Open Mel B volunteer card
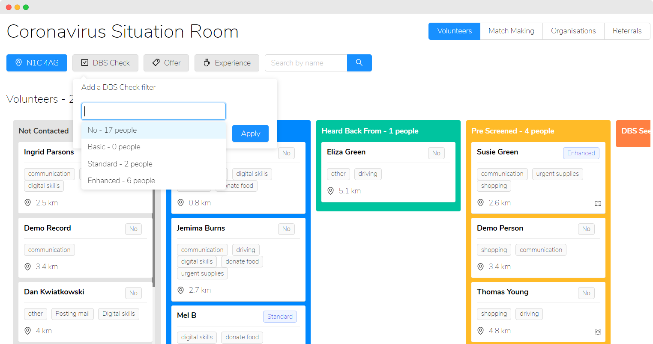Image resolution: width=653 pixels, height=344 pixels. tap(238, 325)
